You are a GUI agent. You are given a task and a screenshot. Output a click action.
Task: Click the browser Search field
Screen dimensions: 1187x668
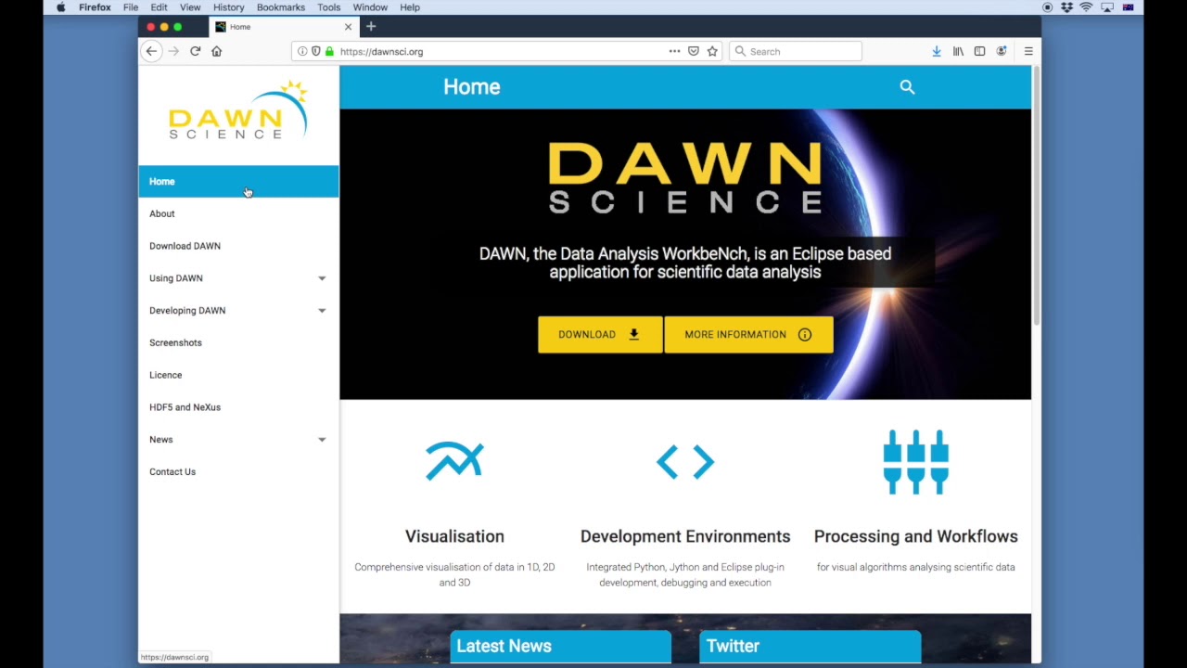point(796,51)
